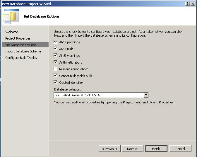Switch to Configure Build/Deploy step
This screenshot has height=157, width=197.
21,58
